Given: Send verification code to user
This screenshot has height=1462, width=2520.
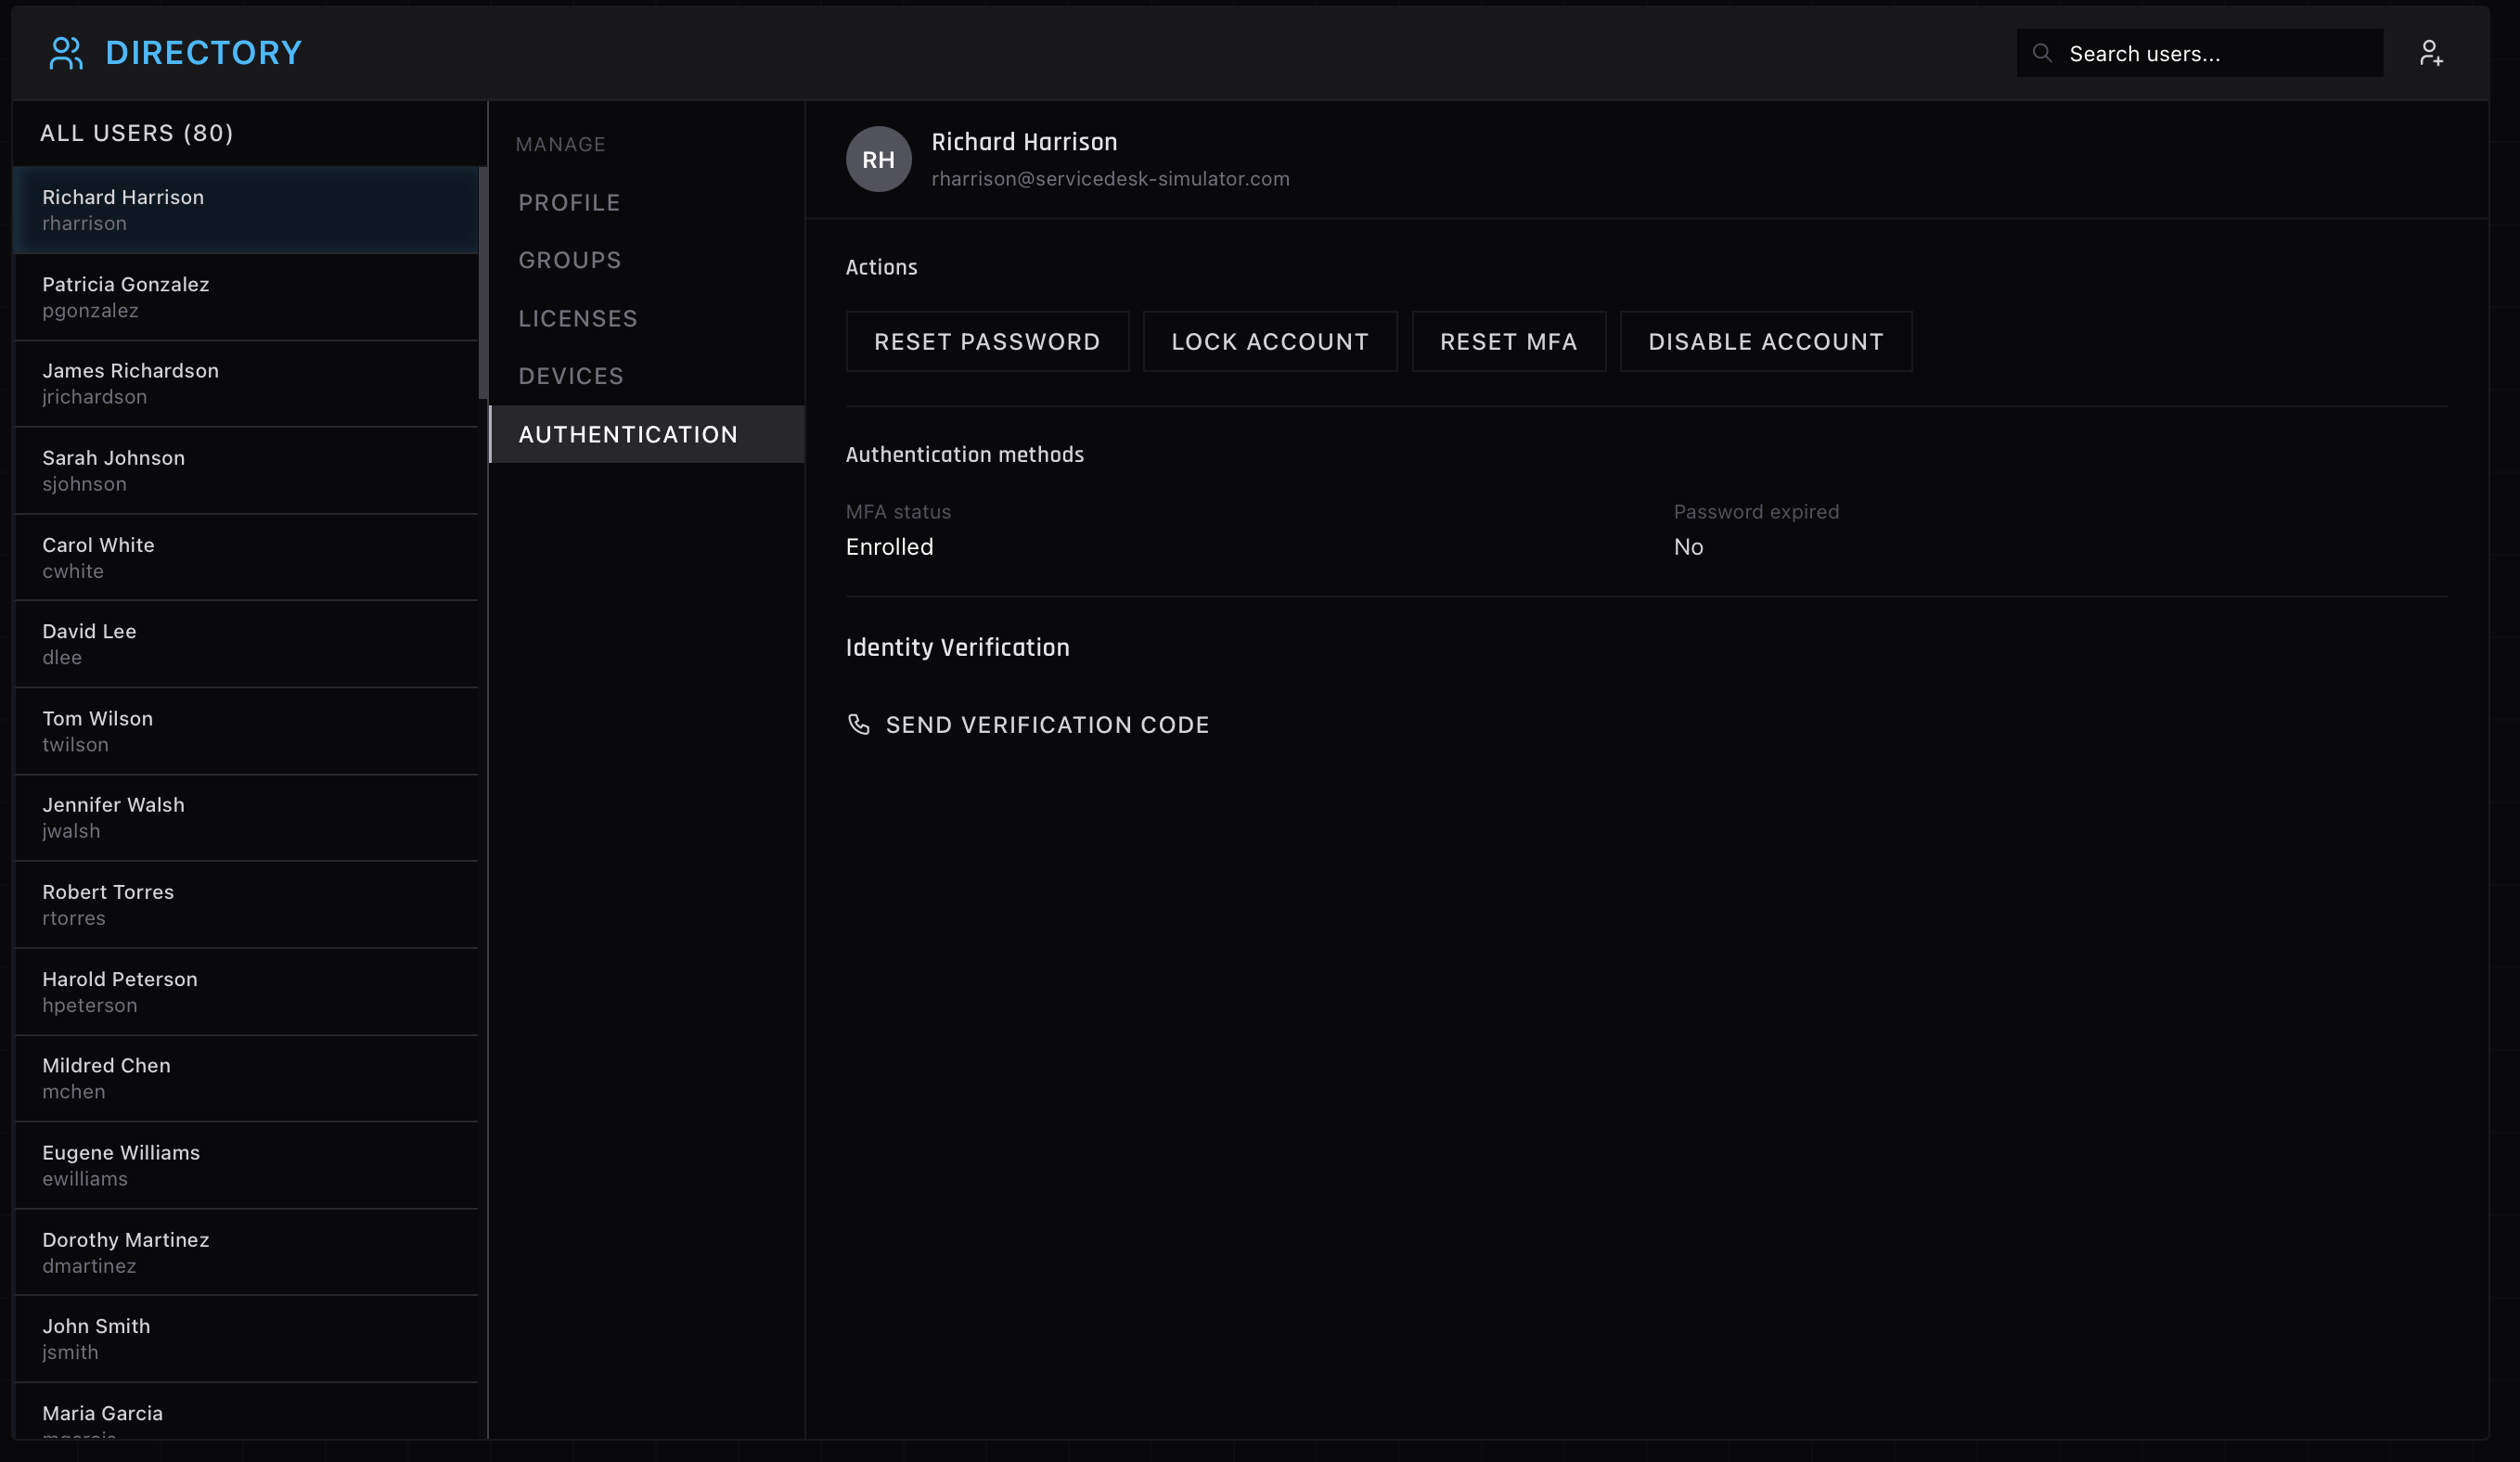Looking at the screenshot, I should point(1028,725).
